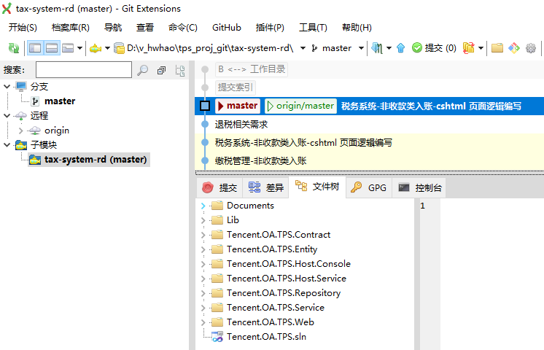Open the repository path D:\v_hwhao dropdown
The width and height of the screenshot is (544, 350).
pos(303,48)
